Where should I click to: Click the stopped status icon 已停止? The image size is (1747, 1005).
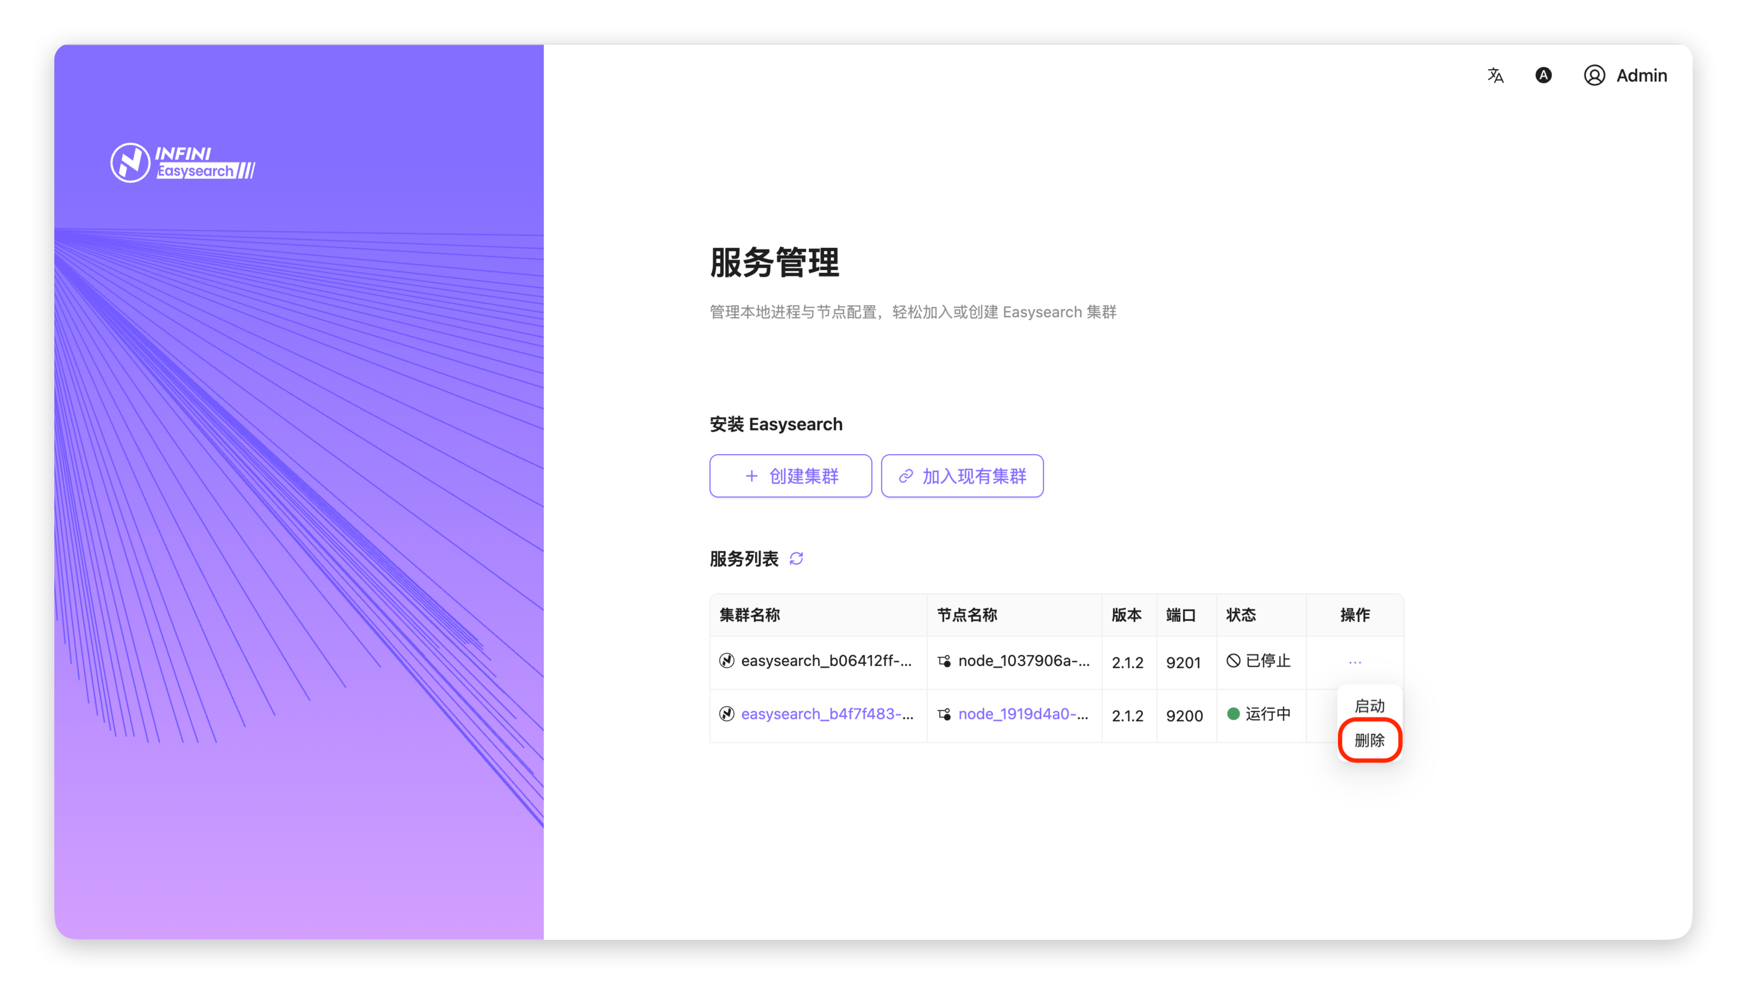tap(1234, 661)
